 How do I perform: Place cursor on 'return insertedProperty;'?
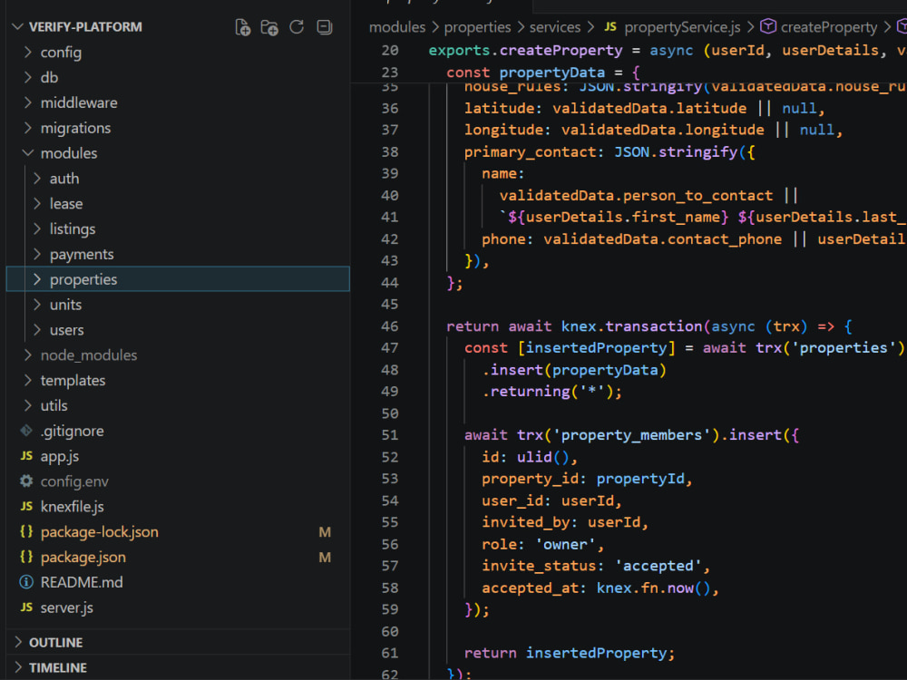570,653
